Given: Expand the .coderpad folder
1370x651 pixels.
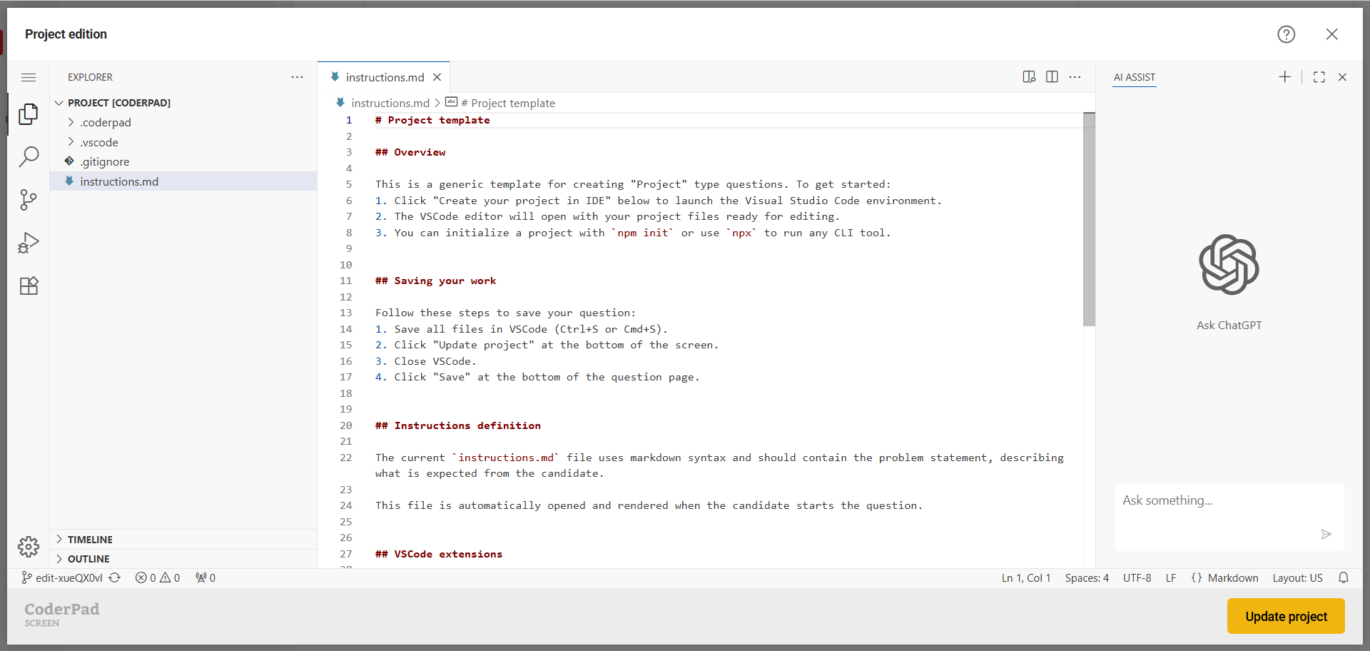Looking at the screenshot, I should click(x=106, y=123).
